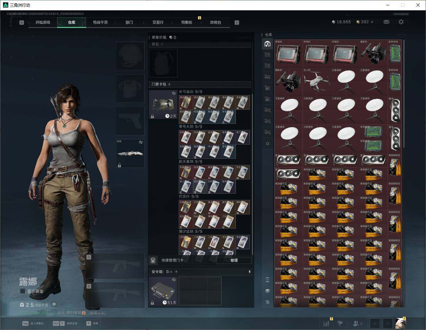Click the keycard icon left of 快捷管理门卡
Image resolution: width=426 pixels, height=330 pixels.
pos(153,260)
